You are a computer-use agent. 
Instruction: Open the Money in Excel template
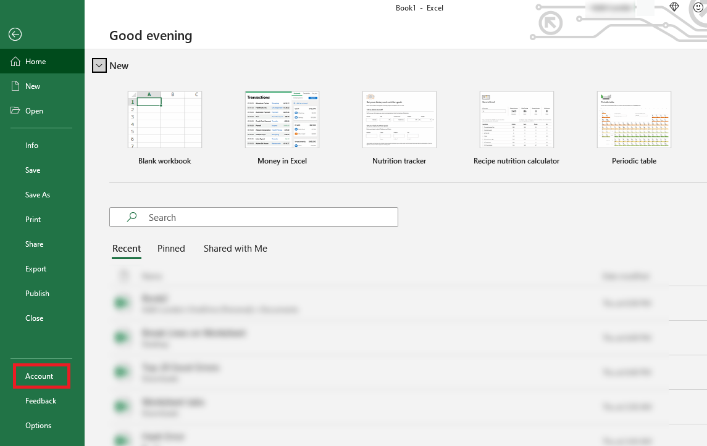coord(282,120)
